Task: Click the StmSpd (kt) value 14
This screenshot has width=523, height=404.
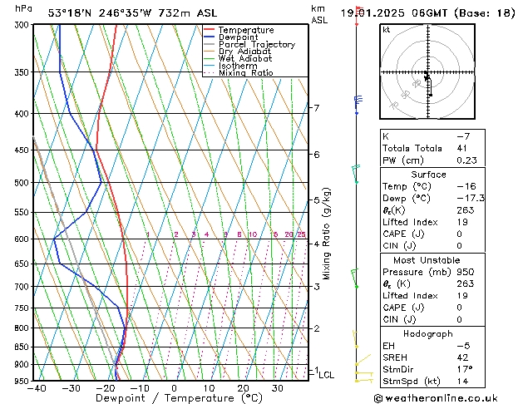Action: (x=462, y=382)
